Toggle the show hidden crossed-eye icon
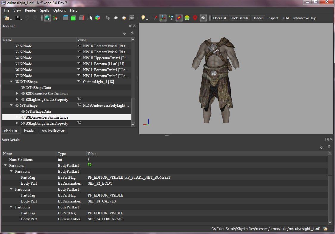Image resolution: width=335 pixels, height=234 pixels. 203,18
